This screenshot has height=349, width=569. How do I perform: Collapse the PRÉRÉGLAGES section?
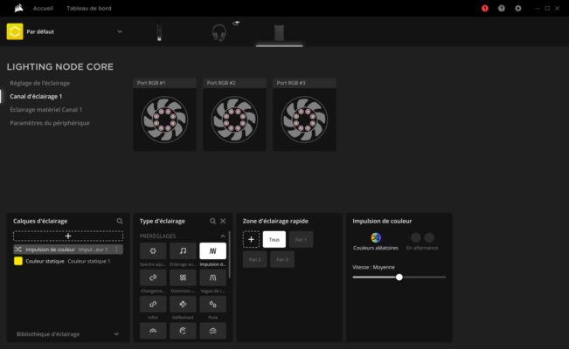point(223,236)
